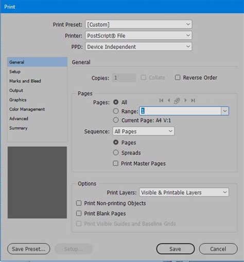Open the Sequence All Pages dropdown
The width and height of the screenshot is (244, 262).
[x=144, y=131]
